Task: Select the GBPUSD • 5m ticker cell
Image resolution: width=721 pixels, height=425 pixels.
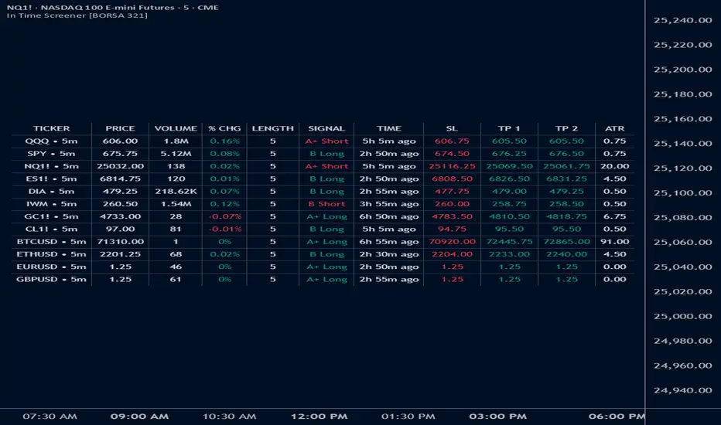Action: 52,280
